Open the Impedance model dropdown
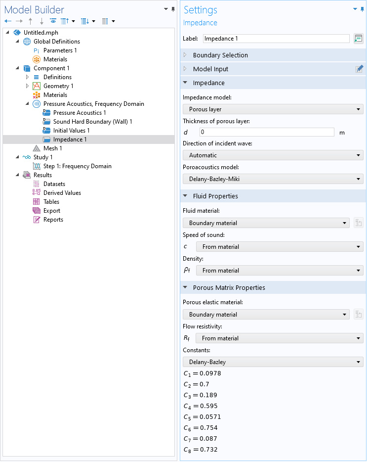The image size is (367, 462). point(273,109)
